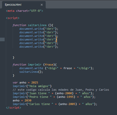
Task: Click the function name "imprimir" in its declaration
Action: click(x=35, y=65)
